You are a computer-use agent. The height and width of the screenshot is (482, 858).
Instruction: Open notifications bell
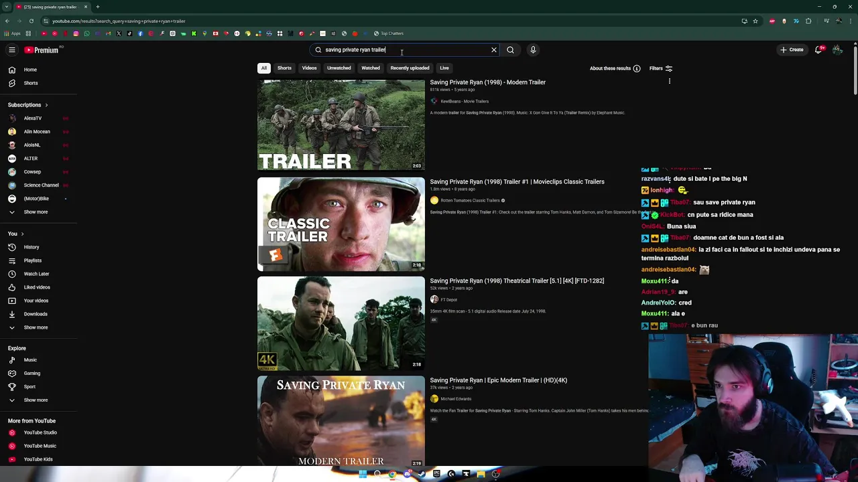(818, 50)
